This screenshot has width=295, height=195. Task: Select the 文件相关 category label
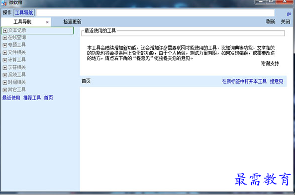[17, 52]
